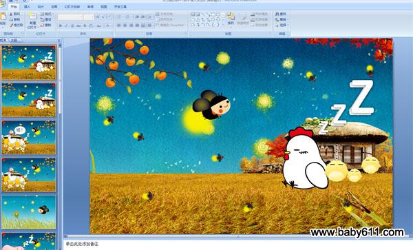The image size is (413, 250).
Task: Open the Columns dropdown in paragraph group
Action: (150, 25)
